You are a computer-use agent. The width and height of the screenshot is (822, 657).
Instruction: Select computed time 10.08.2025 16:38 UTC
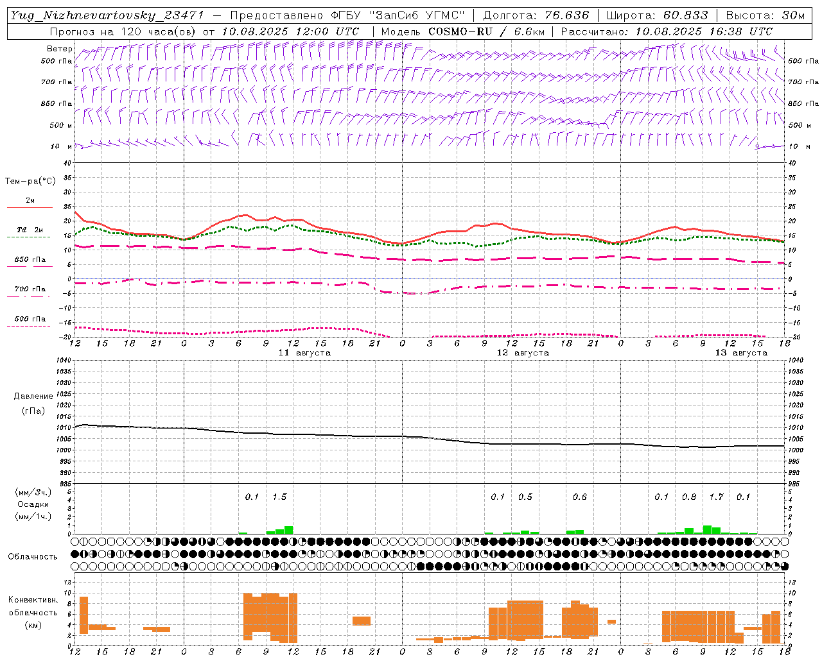(704, 31)
